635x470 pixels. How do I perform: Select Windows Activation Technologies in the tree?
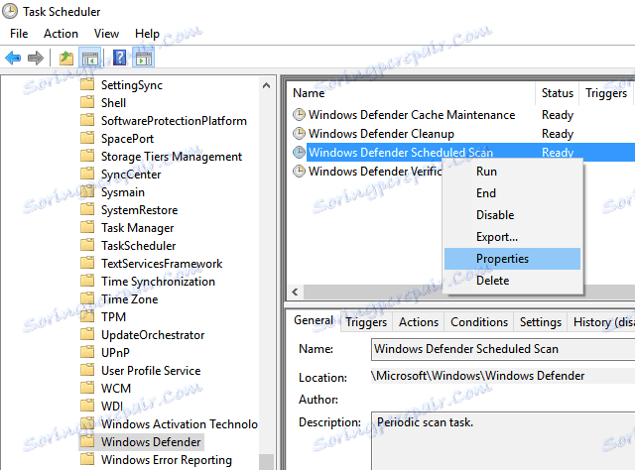tap(179, 423)
